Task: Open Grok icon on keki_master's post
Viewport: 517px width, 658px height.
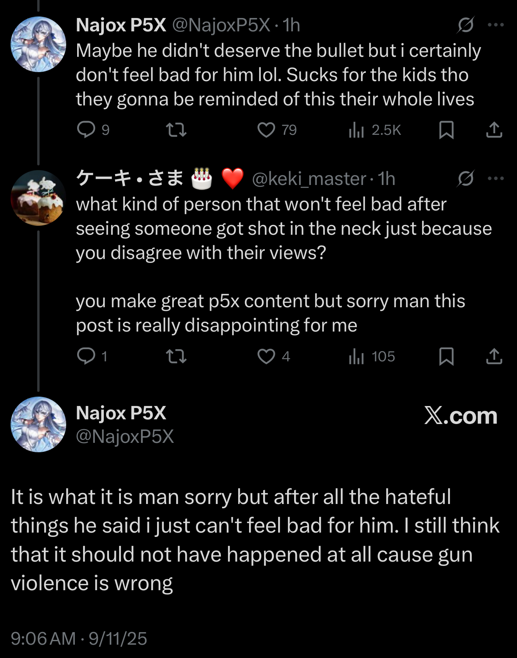Action: coord(466,179)
